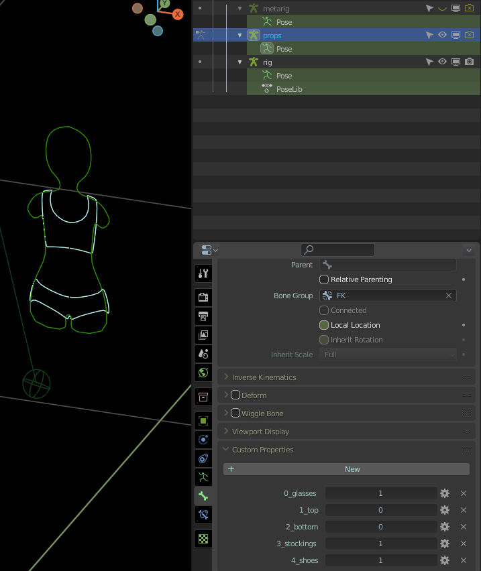This screenshot has height=571, width=481.
Task: Open the Render properties tab
Action: coord(204,297)
